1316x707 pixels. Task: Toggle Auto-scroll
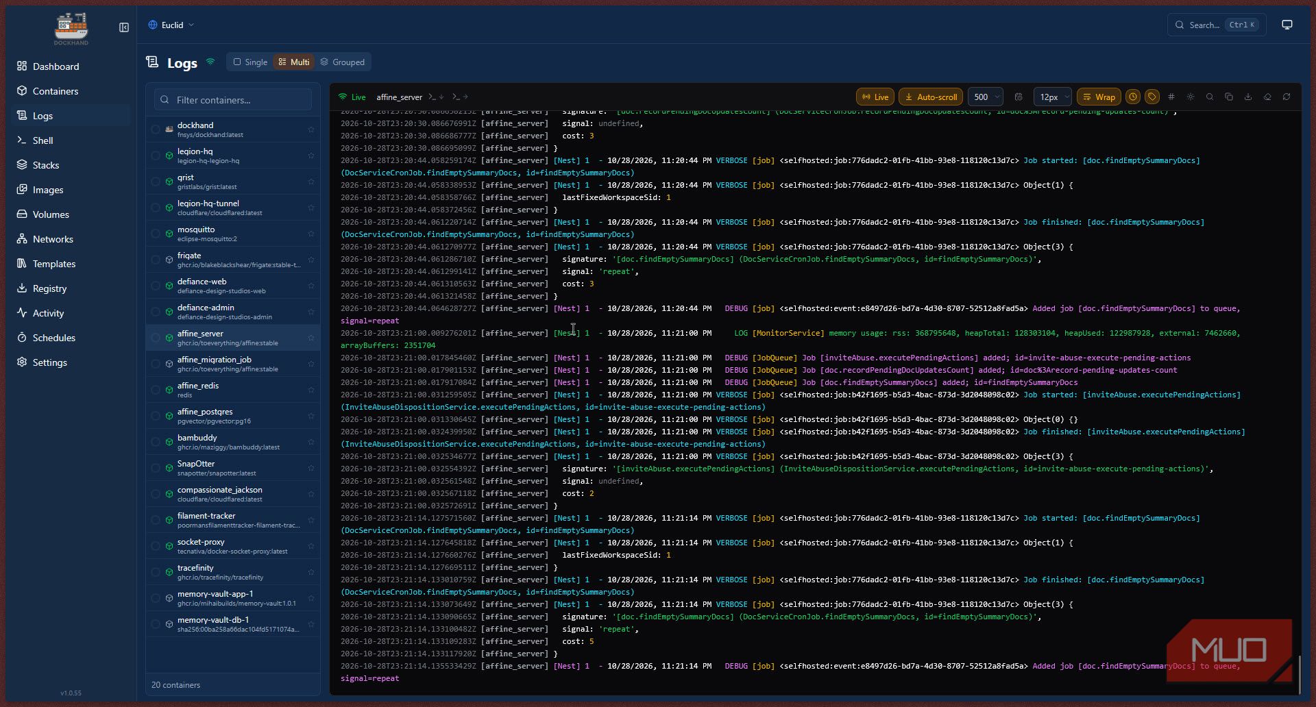coord(931,97)
